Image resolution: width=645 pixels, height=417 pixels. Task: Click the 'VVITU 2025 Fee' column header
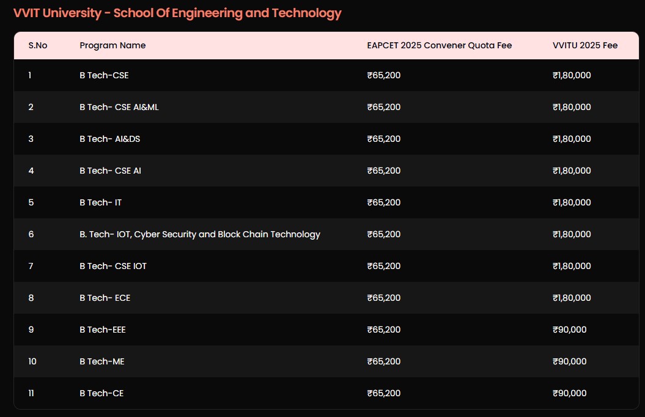click(585, 45)
